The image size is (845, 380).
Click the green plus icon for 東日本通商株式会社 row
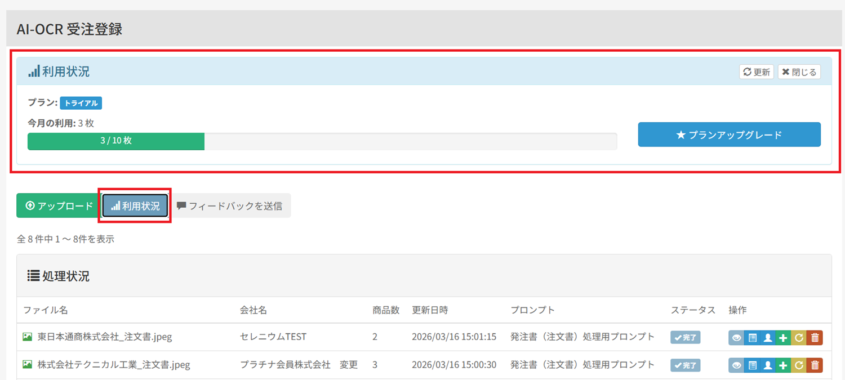pos(783,337)
